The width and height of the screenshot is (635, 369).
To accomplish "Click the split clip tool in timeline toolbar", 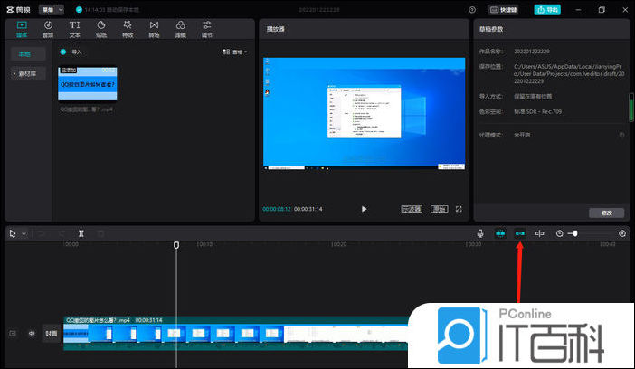I will (81, 233).
